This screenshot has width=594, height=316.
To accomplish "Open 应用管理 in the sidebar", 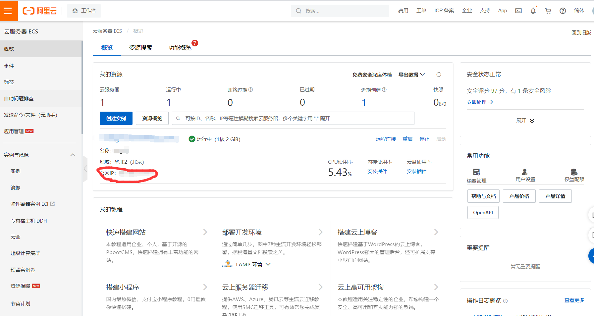I will coord(41,131).
